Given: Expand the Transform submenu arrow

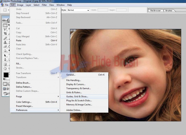Looking at the screenshot, I should 58,77.
